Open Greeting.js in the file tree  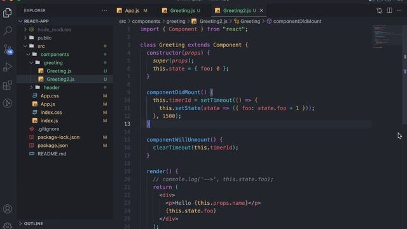65,71
